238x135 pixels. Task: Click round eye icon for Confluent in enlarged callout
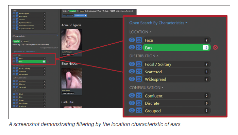[x=132, y=96]
